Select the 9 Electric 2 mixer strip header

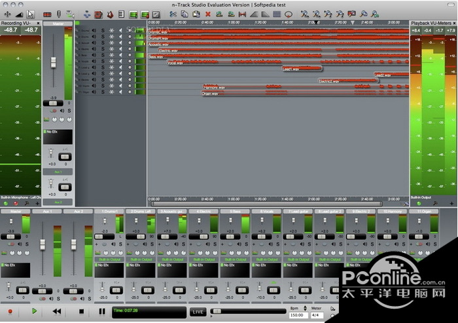click(361, 211)
